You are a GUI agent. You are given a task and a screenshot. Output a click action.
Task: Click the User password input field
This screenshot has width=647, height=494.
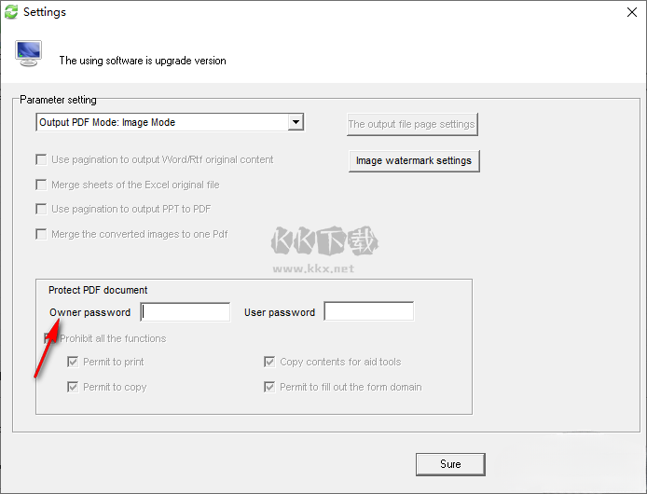pyautogui.click(x=369, y=311)
